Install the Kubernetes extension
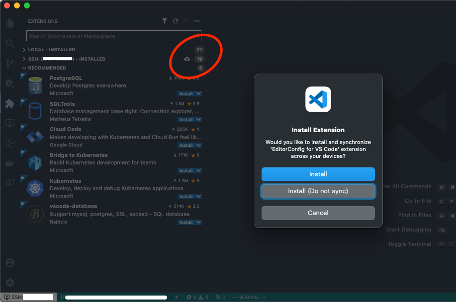 [x=186, y=196]
